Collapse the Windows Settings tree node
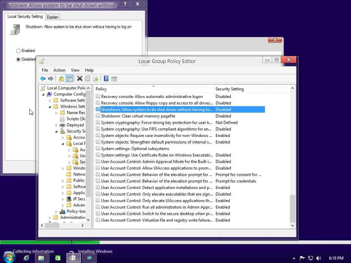351x263 pixels. coord(50,107)
